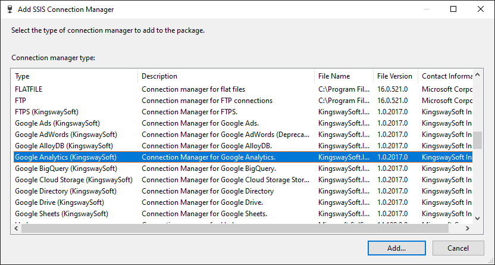Click vertical scrollbar up arrow
The image size is (495, 265).
tap(478, 75)
